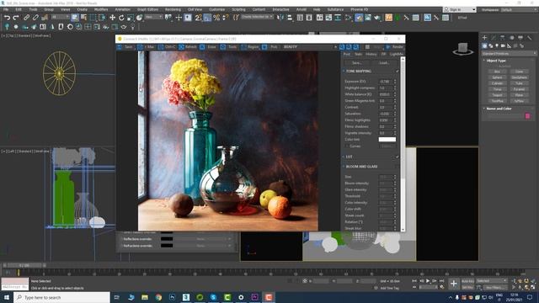Collapse the Object Type rollout
The height and width of the screenshot is (303, 539).
coord(484,61)
